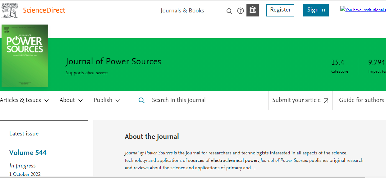This screenshot has height=178, width=386.
Task: Open the Volume 544 latest issue link
Action: click(x=28, y=153)
